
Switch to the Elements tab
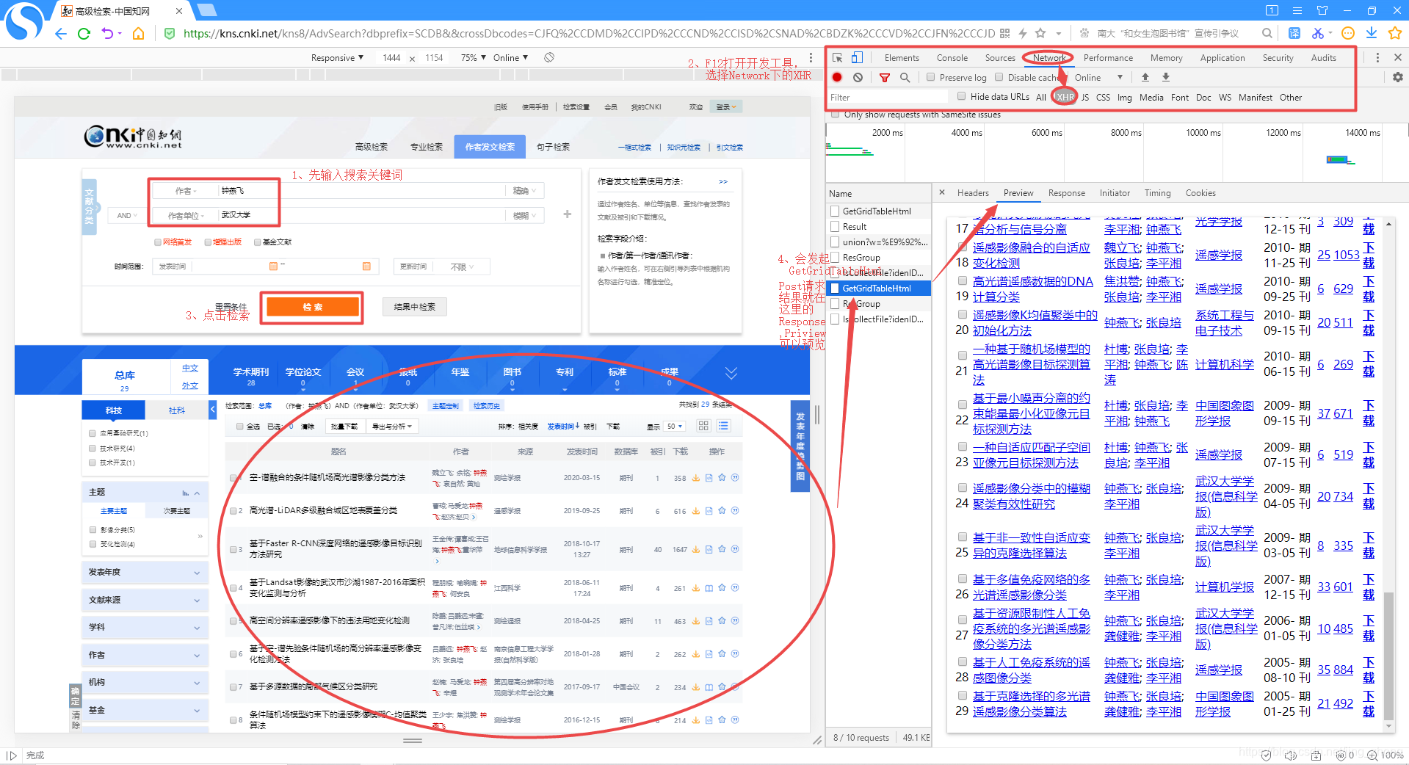coord(902,57)
